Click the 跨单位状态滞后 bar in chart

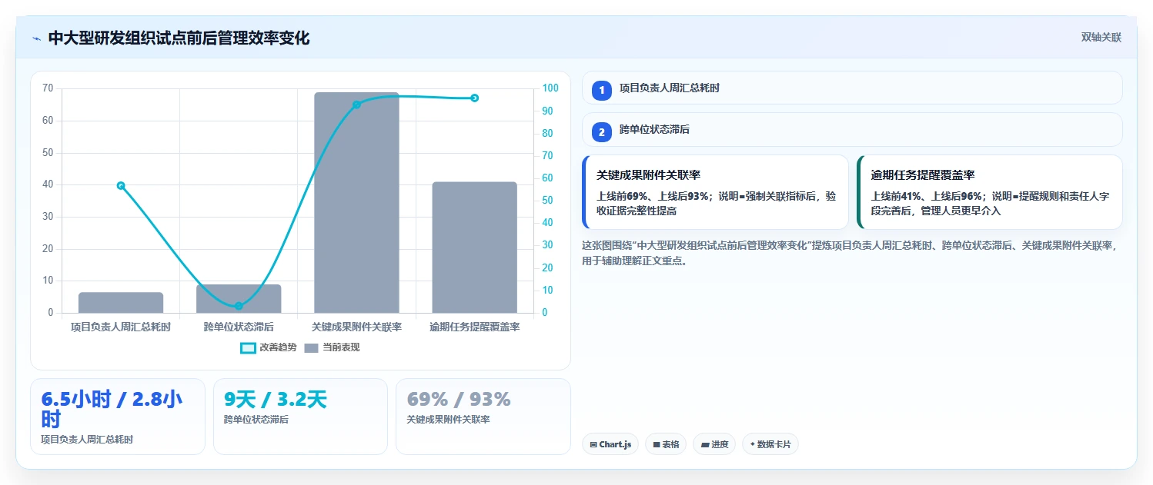(x=239, y=299)
